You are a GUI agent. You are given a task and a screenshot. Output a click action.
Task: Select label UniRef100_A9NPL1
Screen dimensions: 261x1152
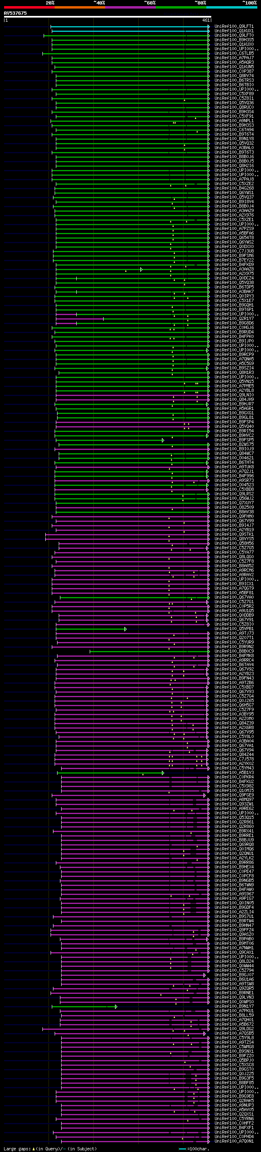(x=234, y=121)
